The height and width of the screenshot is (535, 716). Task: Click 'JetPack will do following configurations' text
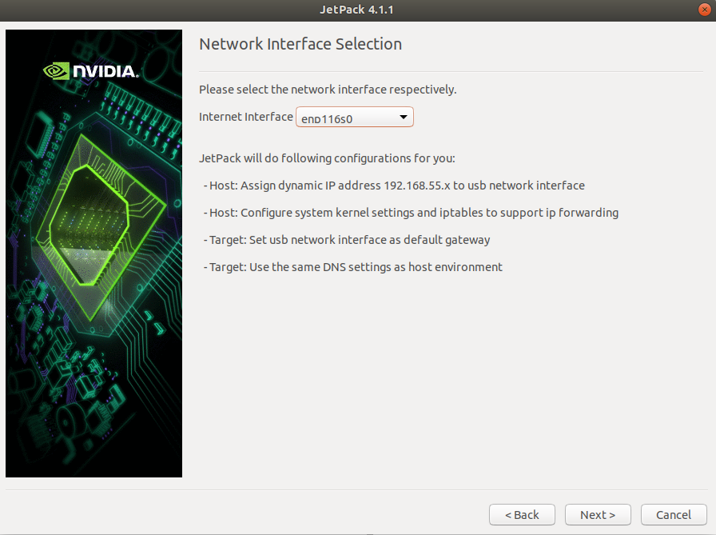coord(327,158)
